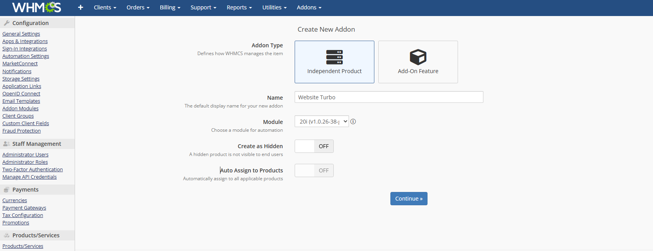Expand the Clients menu
The height and width of the screenshot is (251, 653).
tap(105, 7)
